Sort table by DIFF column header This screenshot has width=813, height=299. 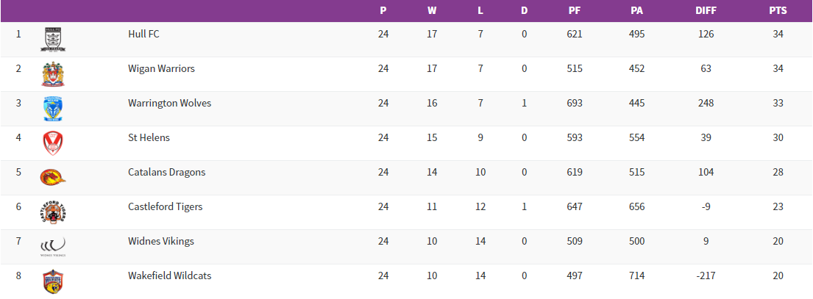706,11
